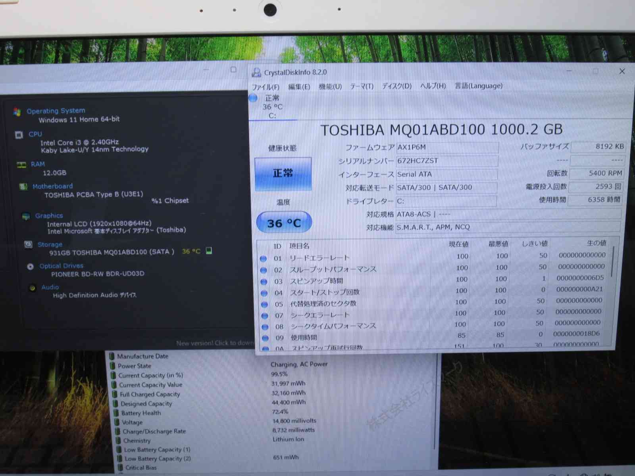Image resolution: width=635 pixels, height=476 pixels.
Task: Click the interface field Serial ATA
Action: tap(446, 174)
